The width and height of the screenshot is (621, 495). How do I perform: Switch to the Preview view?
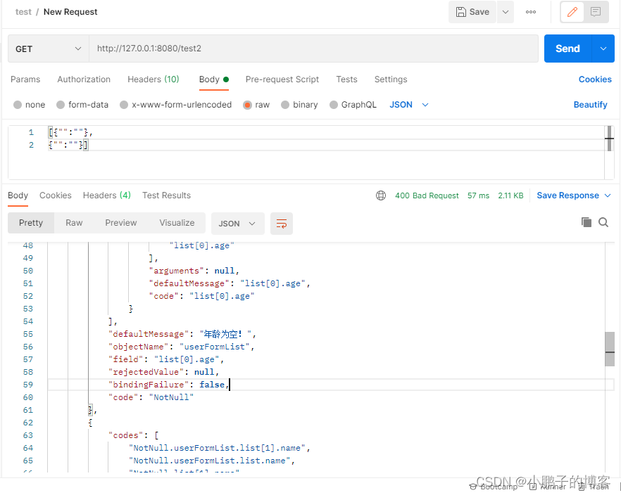(x=121, y=223)
